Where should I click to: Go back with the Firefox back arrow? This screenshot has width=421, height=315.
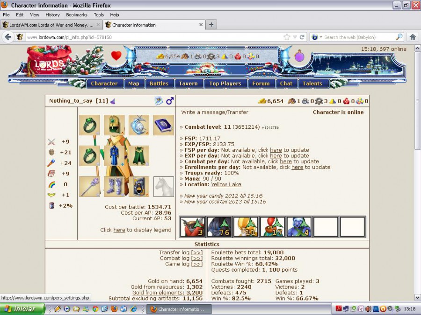pyautogui.click(x=8, y=37)
